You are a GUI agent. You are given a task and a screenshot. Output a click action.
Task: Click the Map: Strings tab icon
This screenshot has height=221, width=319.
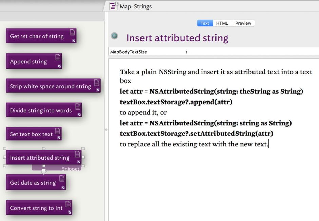click(114, 6)
